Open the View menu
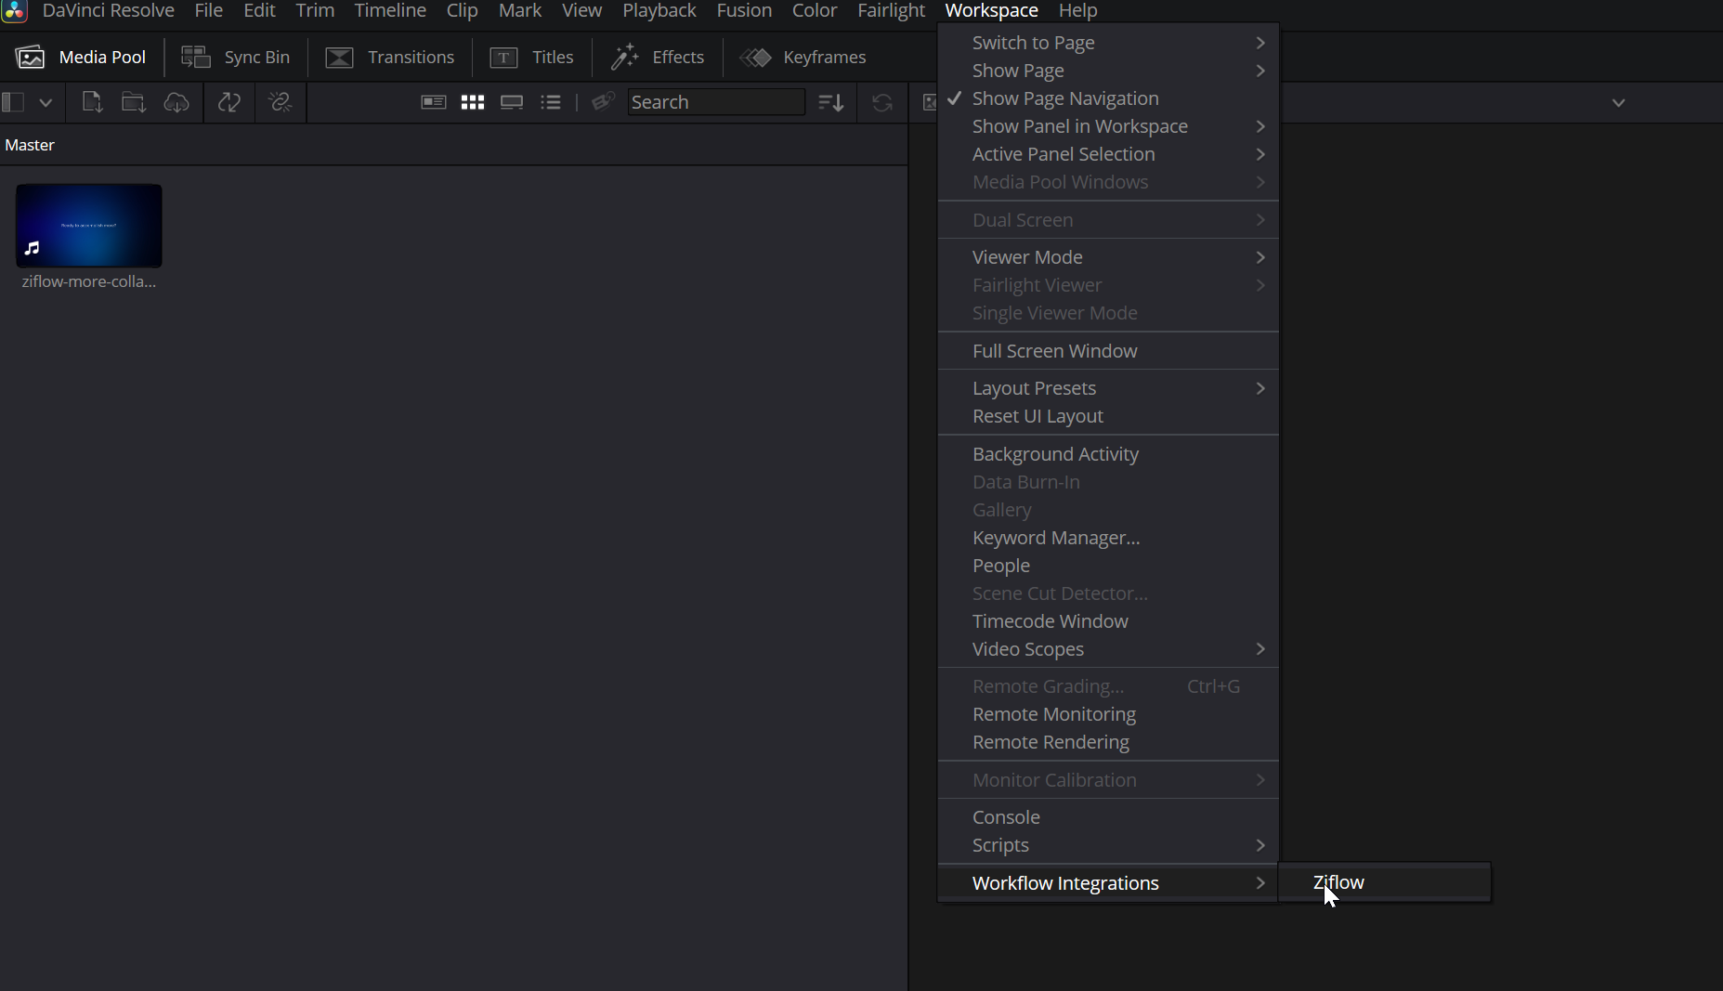The height and width of the screenshot is (991, 1723). (582, 11)
